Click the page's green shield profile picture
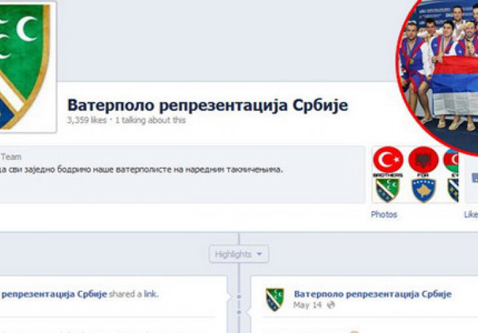This screenshot has width=478, height=333. click(27, 67)
